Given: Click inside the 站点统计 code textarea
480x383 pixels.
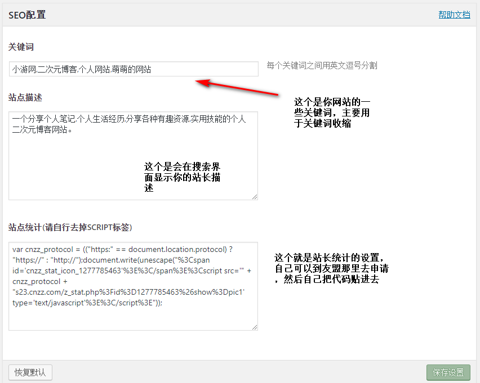Looking at the screenshot, I should (x=133, y=286).
